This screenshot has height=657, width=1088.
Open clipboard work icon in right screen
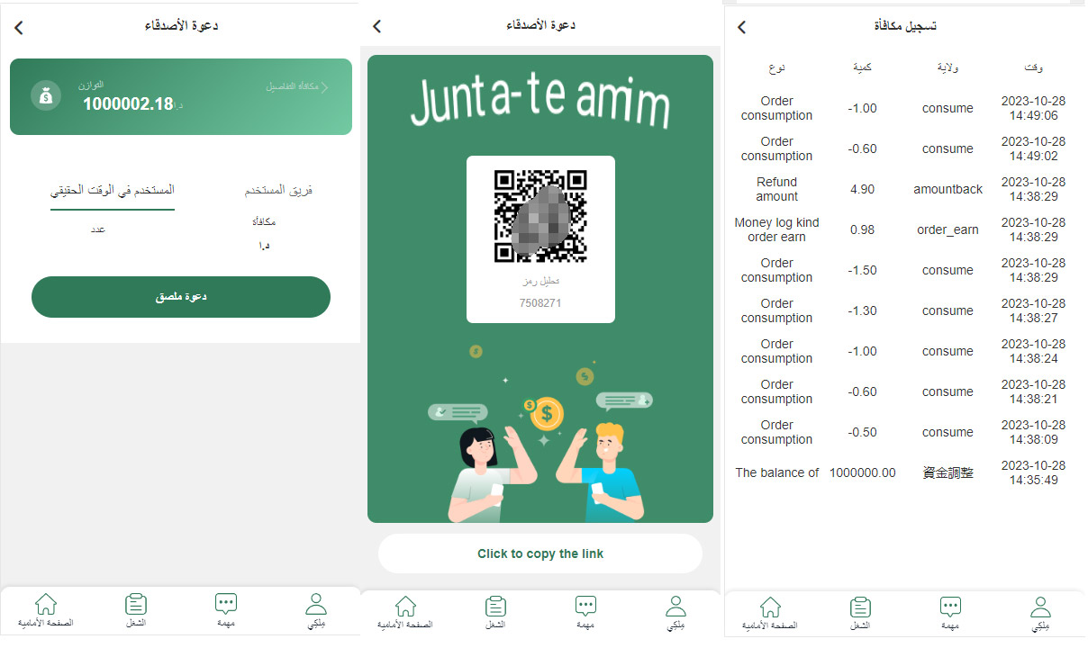coord(860,607)
